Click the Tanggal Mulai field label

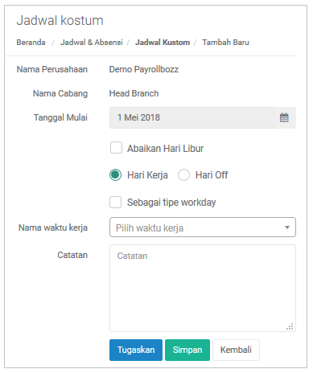pyautogui.click(x=60, y=117)
